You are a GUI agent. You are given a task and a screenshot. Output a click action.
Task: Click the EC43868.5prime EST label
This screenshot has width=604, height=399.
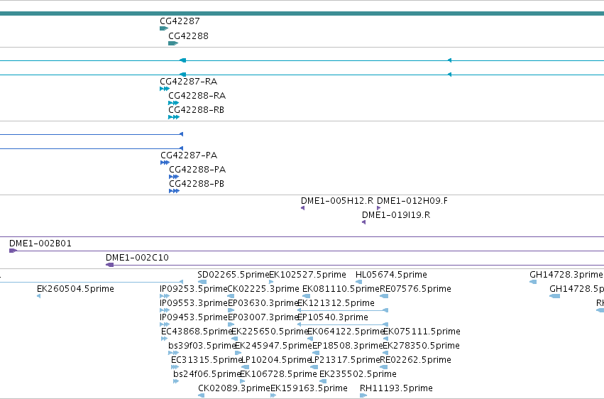197,332
